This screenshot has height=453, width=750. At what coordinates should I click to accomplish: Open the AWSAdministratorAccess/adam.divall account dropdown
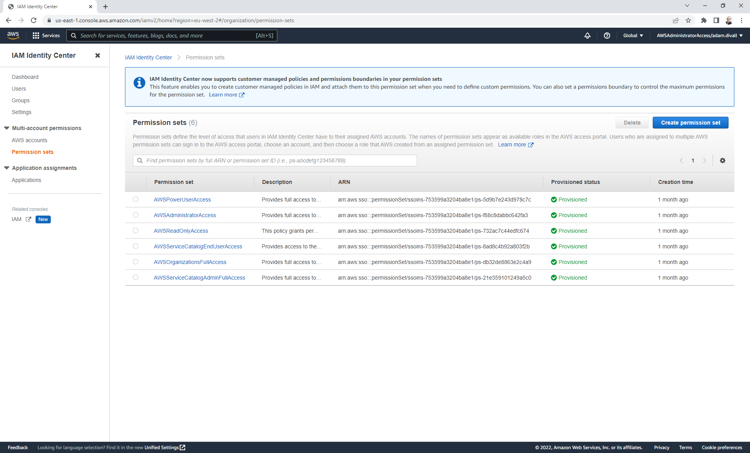point(699,36)
